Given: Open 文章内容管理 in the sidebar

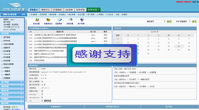Looking at the screenshot, I should point(8,44).
